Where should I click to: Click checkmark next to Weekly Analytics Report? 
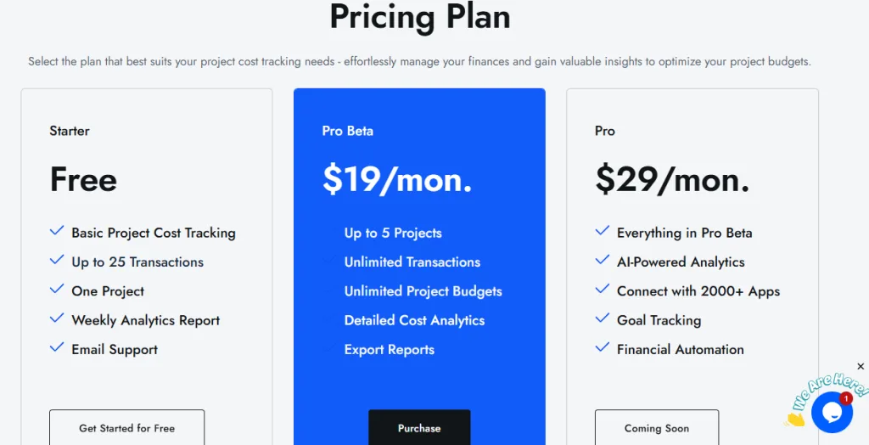click(x=57, y=318)
